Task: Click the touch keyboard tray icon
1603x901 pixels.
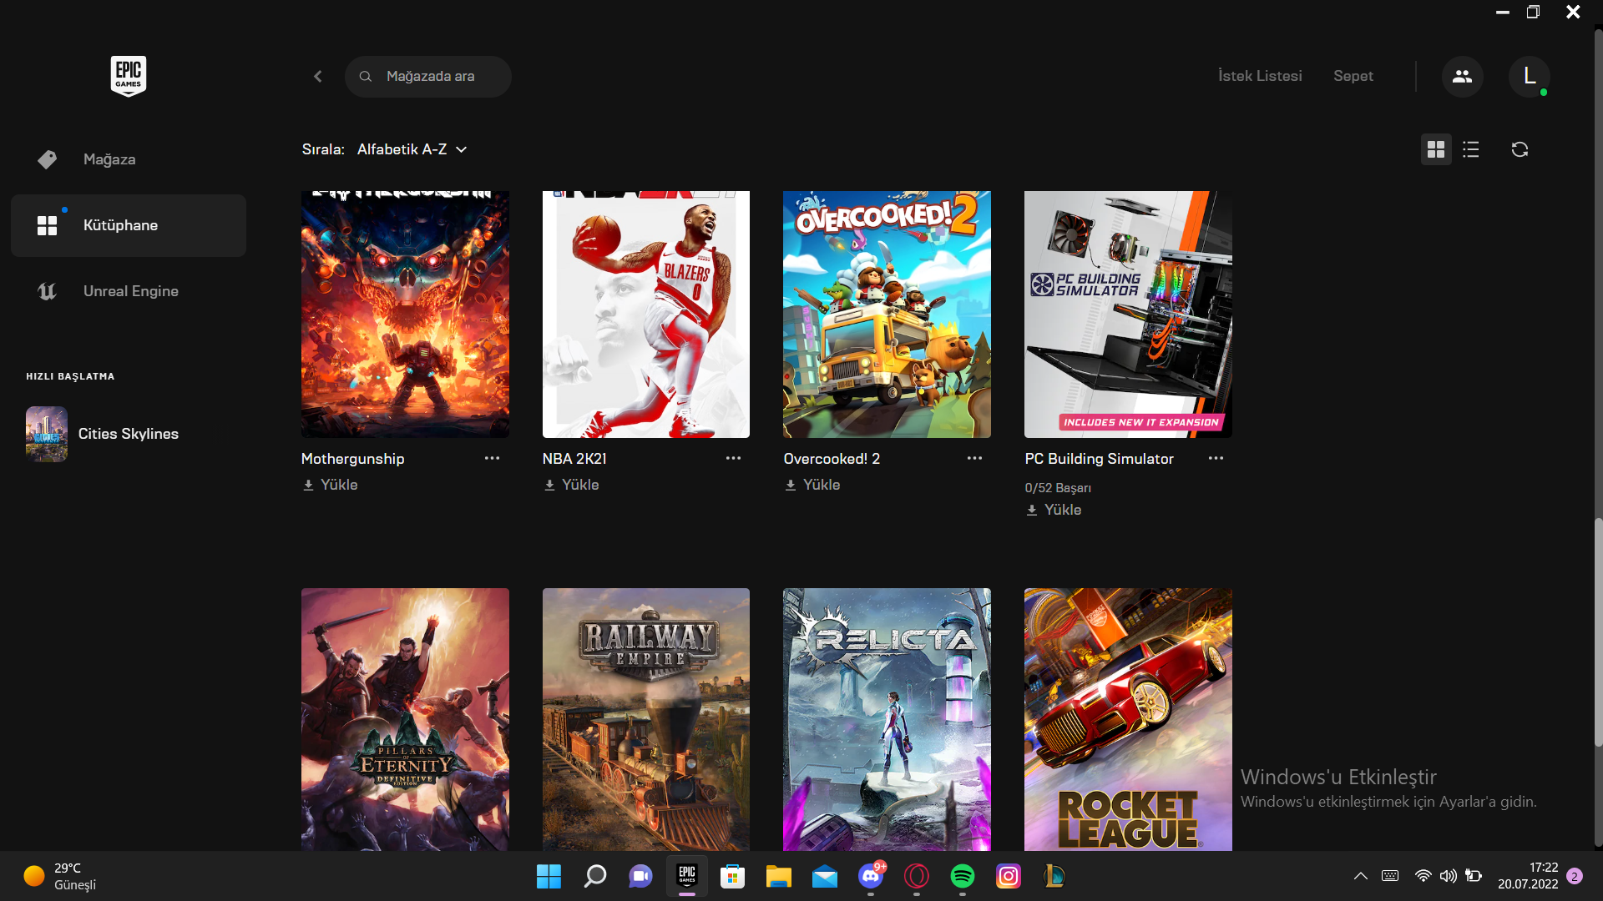Action: click(1390, 876)
